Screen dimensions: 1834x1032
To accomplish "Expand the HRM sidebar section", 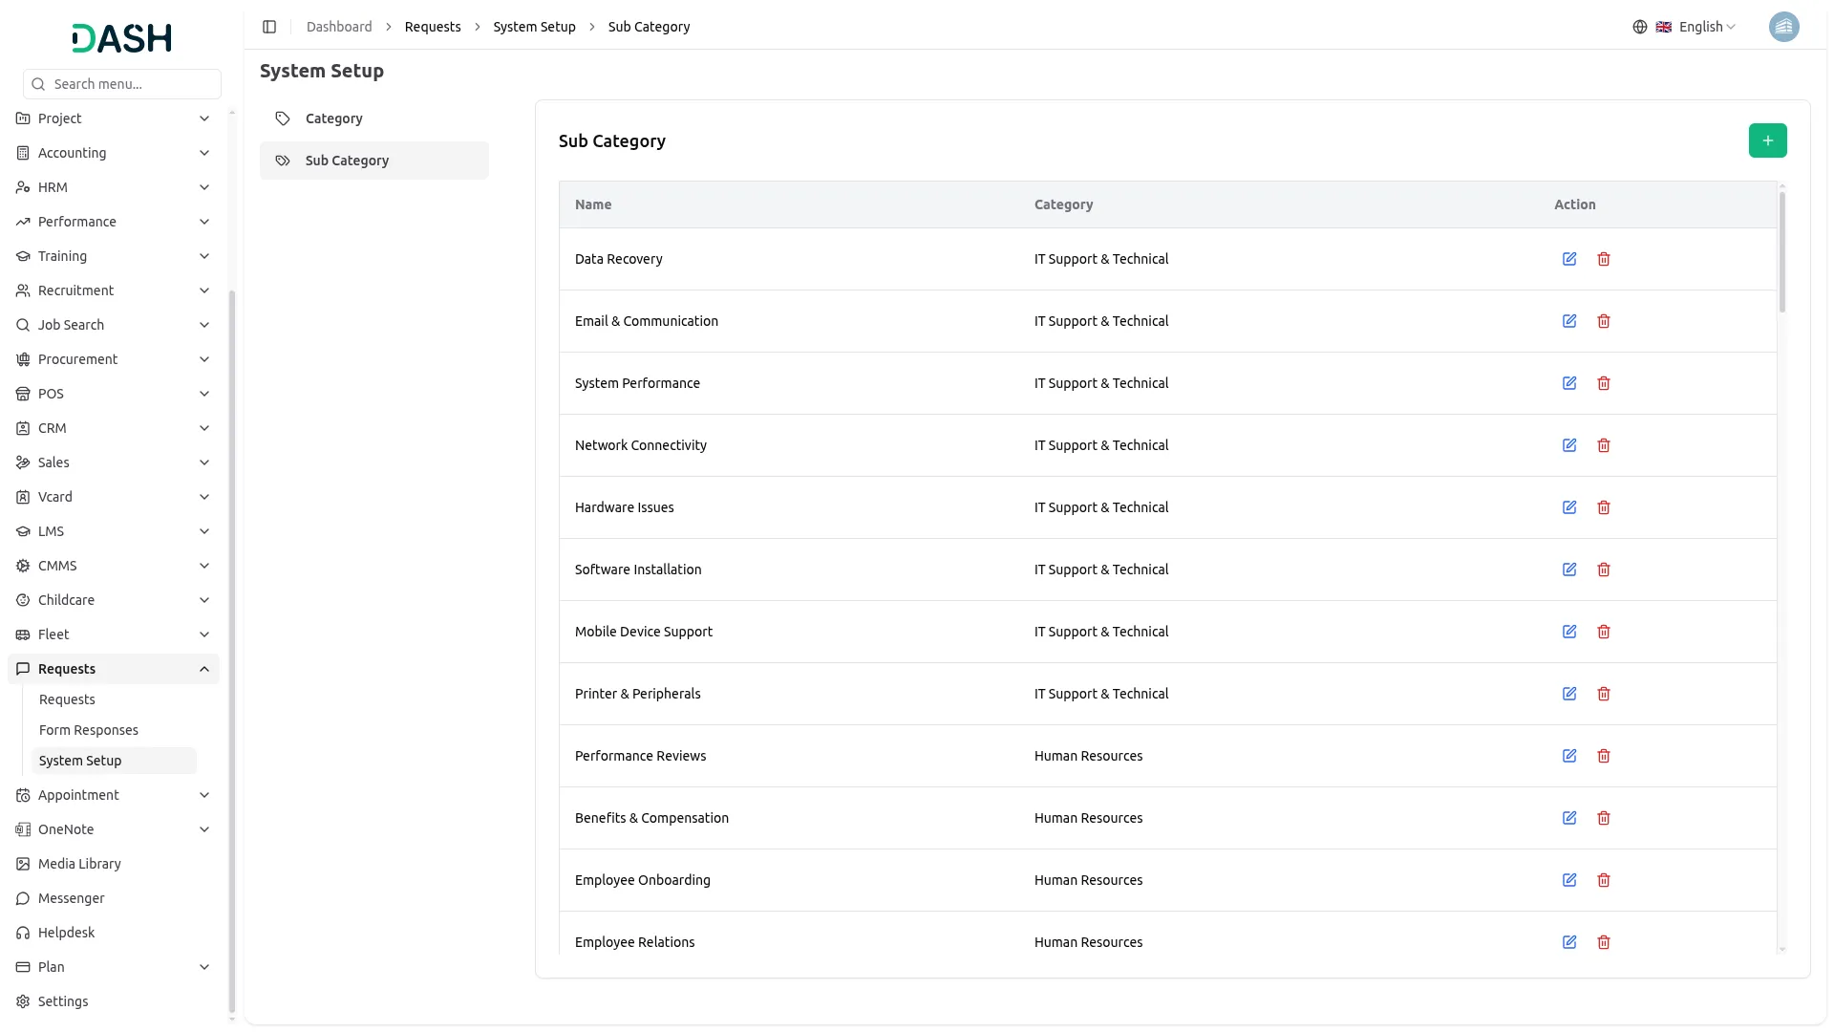I will [x=113, y=187].
